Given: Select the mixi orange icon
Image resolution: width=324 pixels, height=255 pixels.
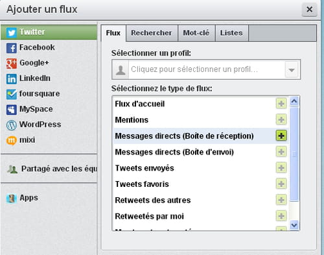Looking at the screenshot, I should 11,141.
